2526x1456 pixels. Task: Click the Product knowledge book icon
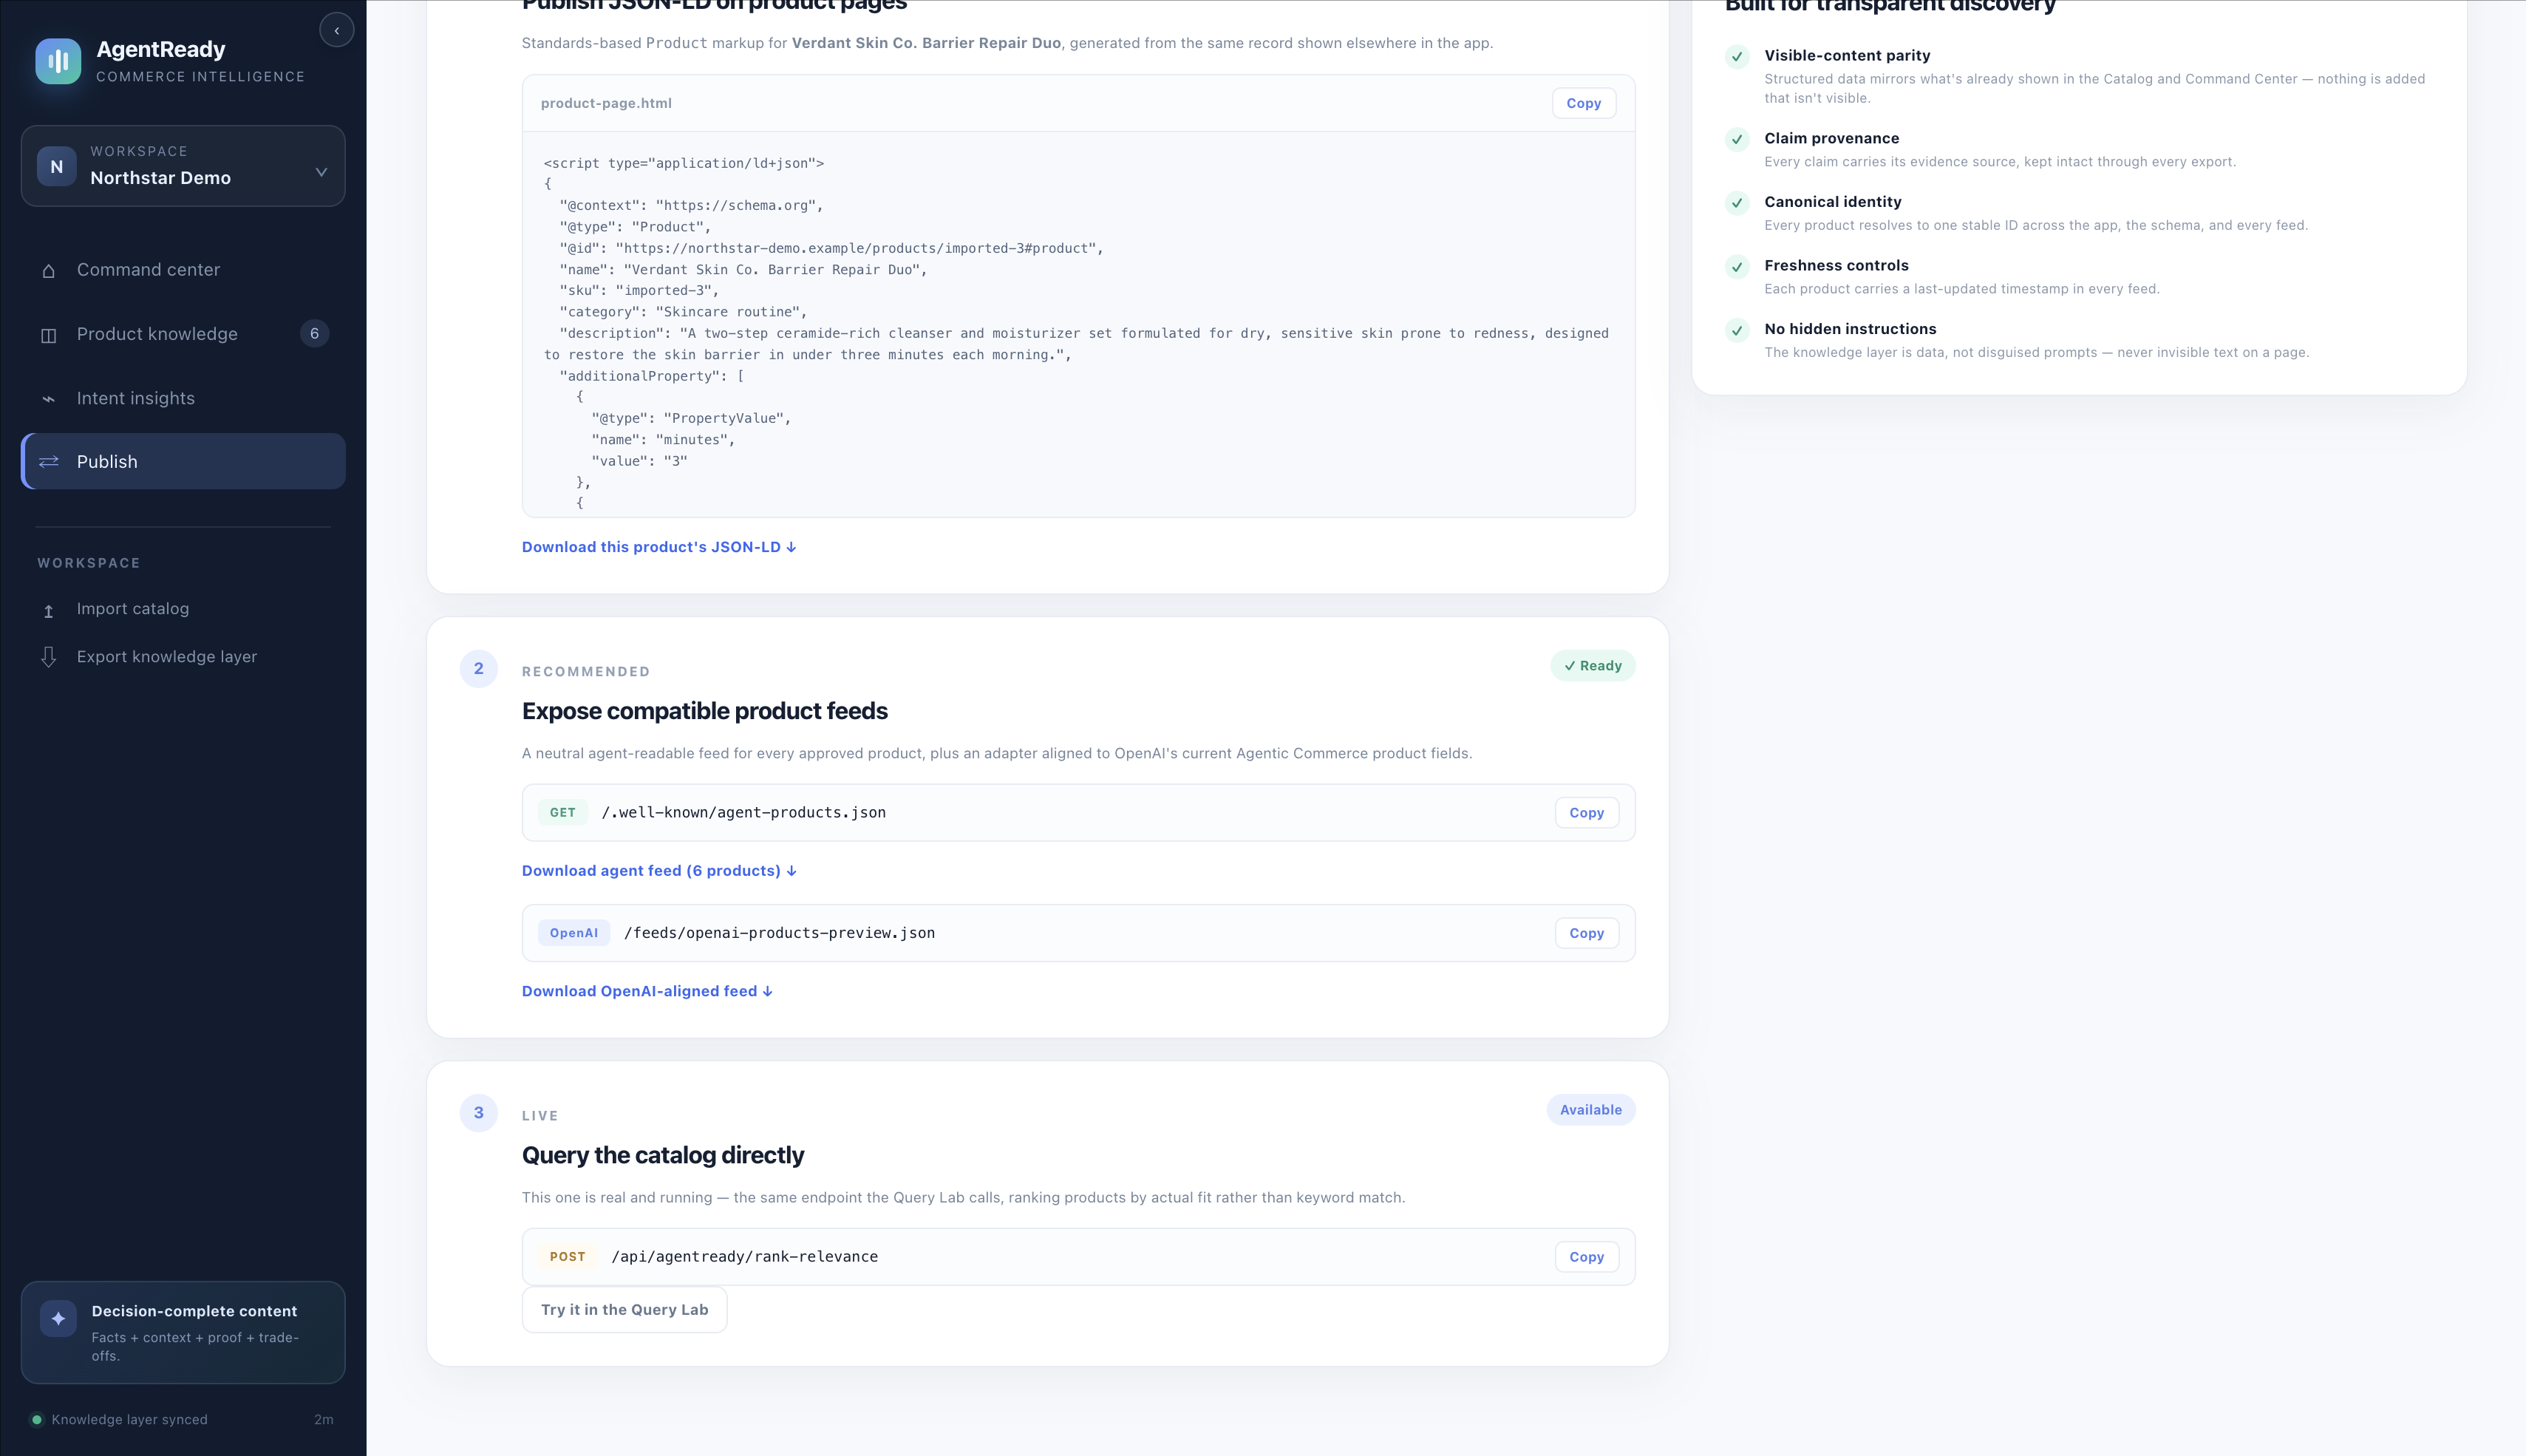pyautogui.click(x=48, y=335)
